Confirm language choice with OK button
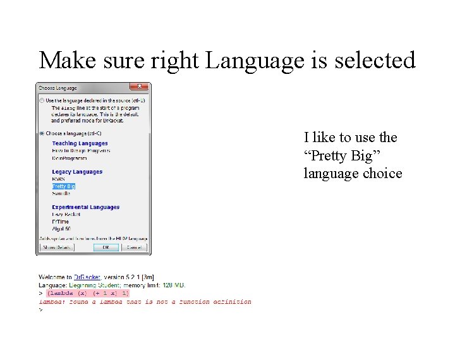Viewport: 455px width, 341px height. [106, 248]
